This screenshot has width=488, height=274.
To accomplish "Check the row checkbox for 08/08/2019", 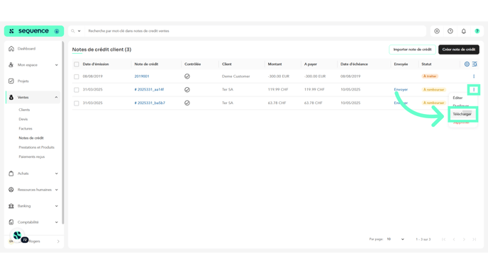I will [77, 76].
